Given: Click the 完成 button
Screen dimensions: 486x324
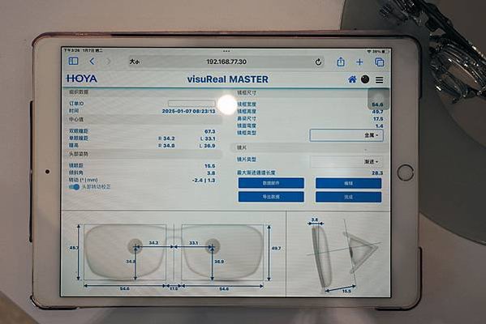Looking at the screenshot, I should pos(348,197).
